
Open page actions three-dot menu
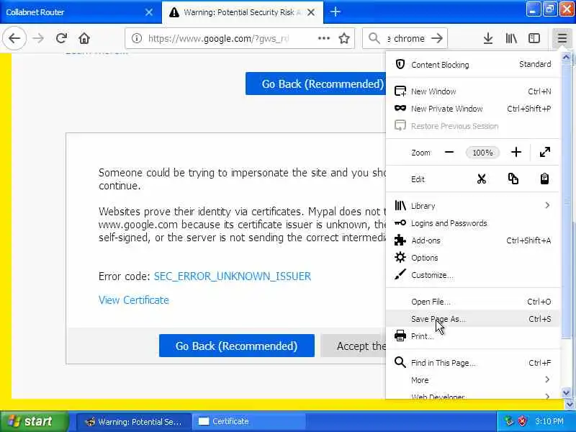coord(323,38)
